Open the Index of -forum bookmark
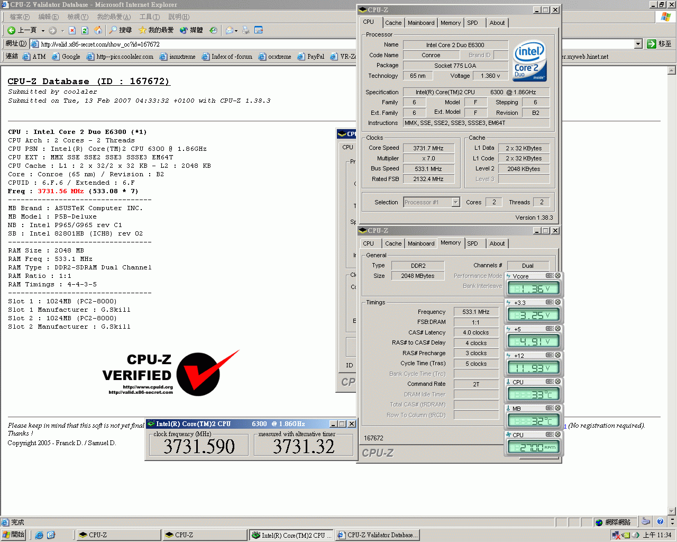677x542 pixels. click(x=227, y=57)
